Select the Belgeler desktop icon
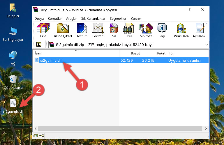The height and width of the screenshot is (145, 224). click(13, 11)
